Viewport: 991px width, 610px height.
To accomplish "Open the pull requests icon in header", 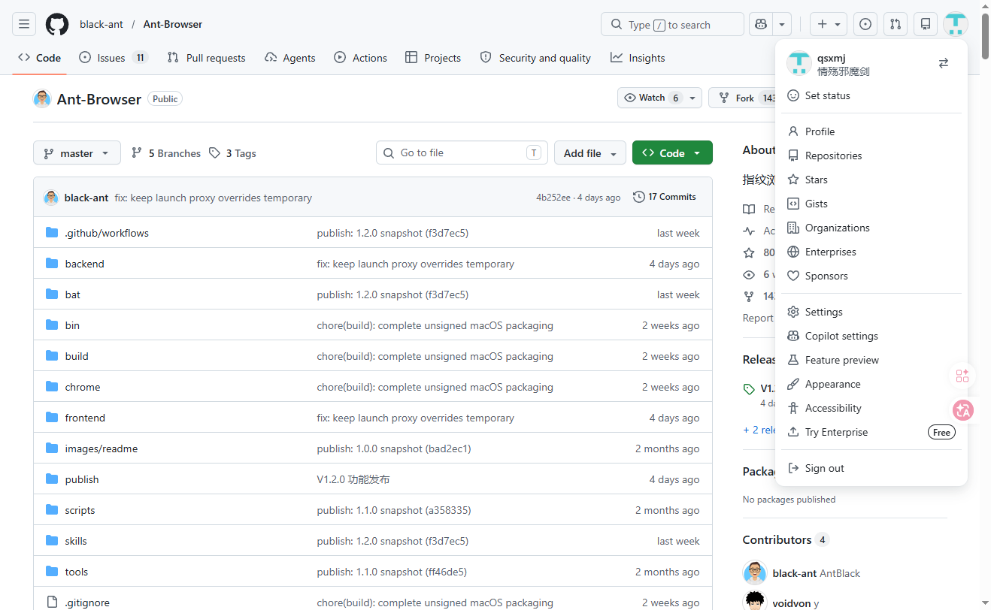I will pos(895,24).
